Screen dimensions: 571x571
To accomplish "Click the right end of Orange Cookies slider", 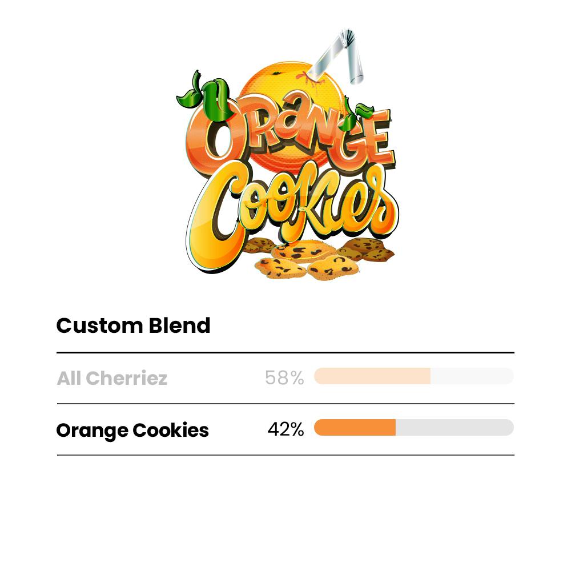I will 509,428.
